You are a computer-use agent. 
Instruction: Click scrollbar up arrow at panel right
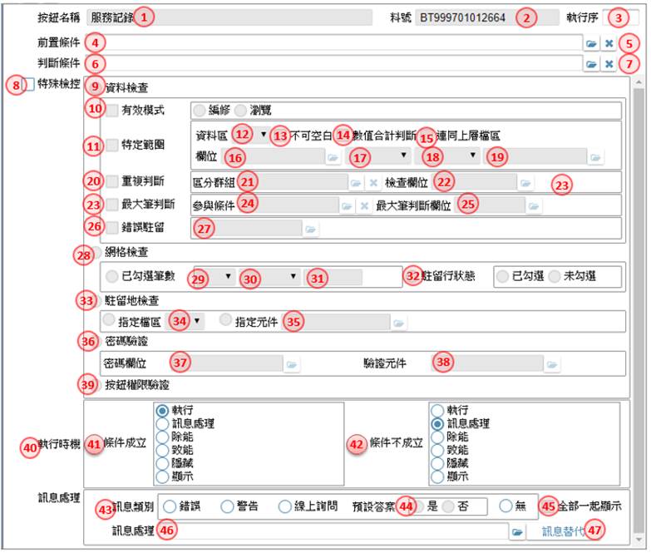click(x=639, y=82)
